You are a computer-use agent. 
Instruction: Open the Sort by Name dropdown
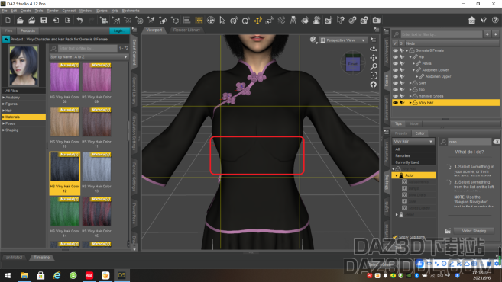point(89,57)
